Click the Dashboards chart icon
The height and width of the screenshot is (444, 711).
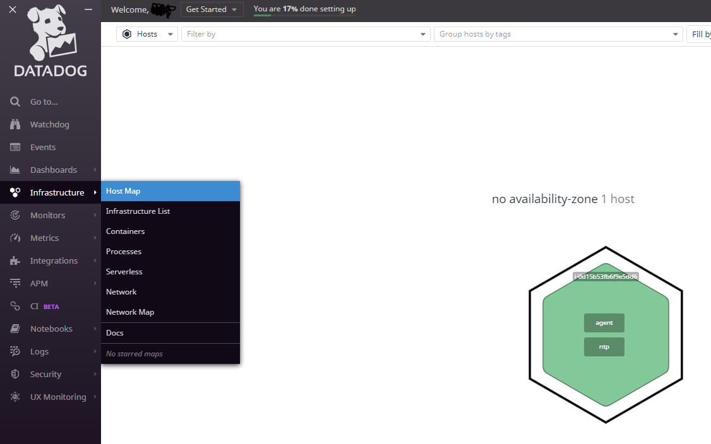15,170
